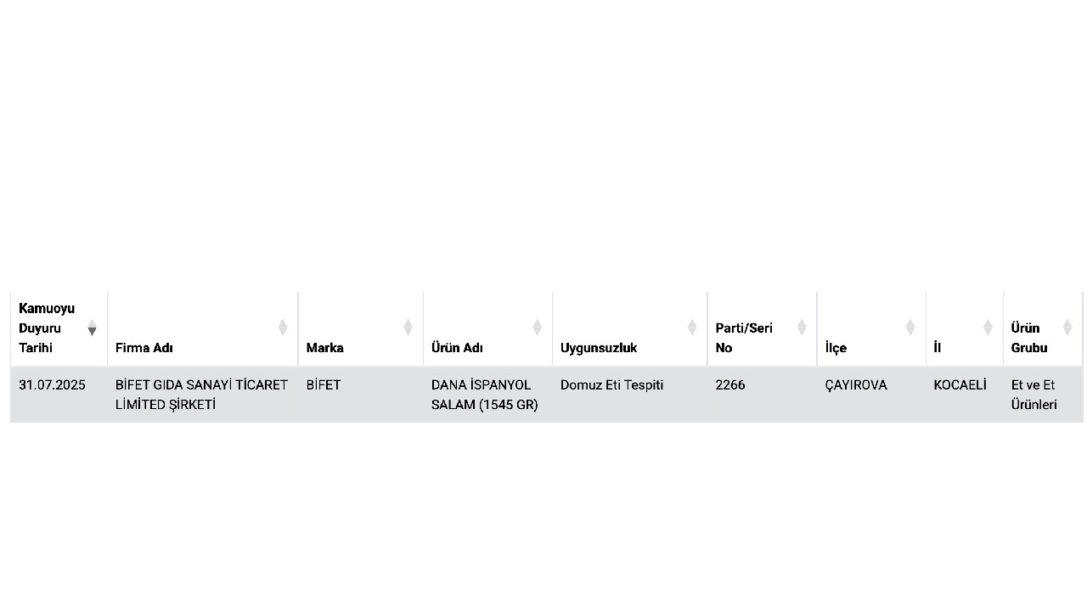Click the Ürün Adı header text
The image size is (1087, 611).
tap(457, 348)
